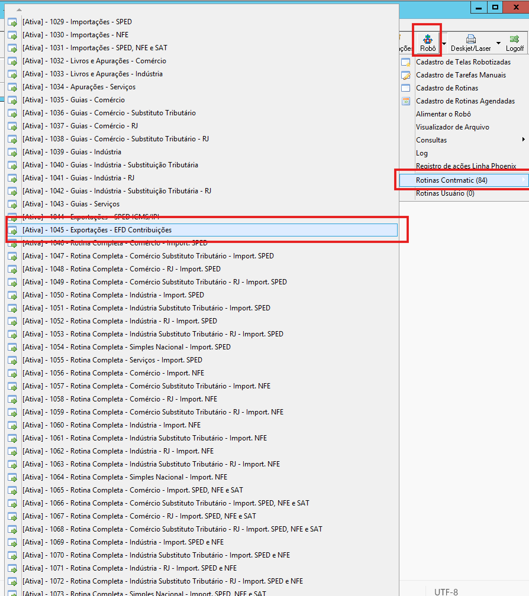The image size is (529, 596).
Task: Click the arrow icon of routine 1039 Guias - Indústria
Action: tap(12, 153)
